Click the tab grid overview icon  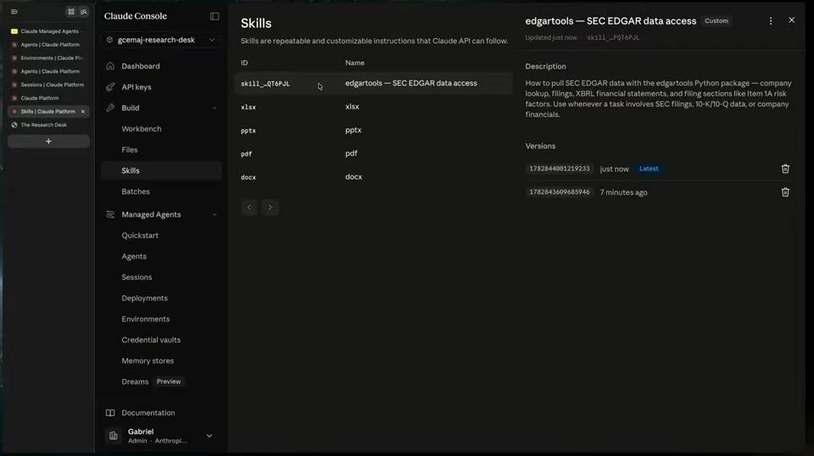[71, 11]
